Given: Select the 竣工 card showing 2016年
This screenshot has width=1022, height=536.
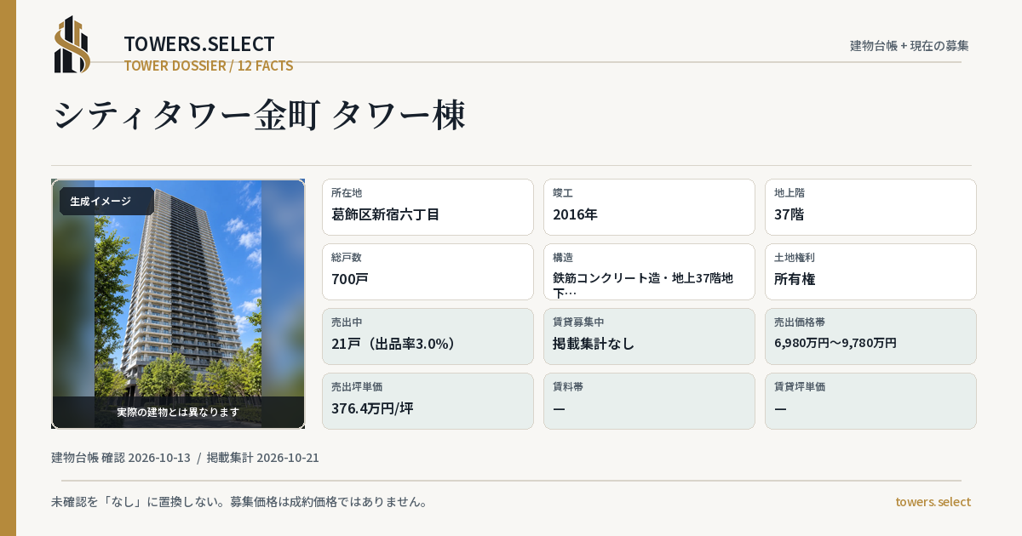Looking at the screenshot, I should 649,207.
